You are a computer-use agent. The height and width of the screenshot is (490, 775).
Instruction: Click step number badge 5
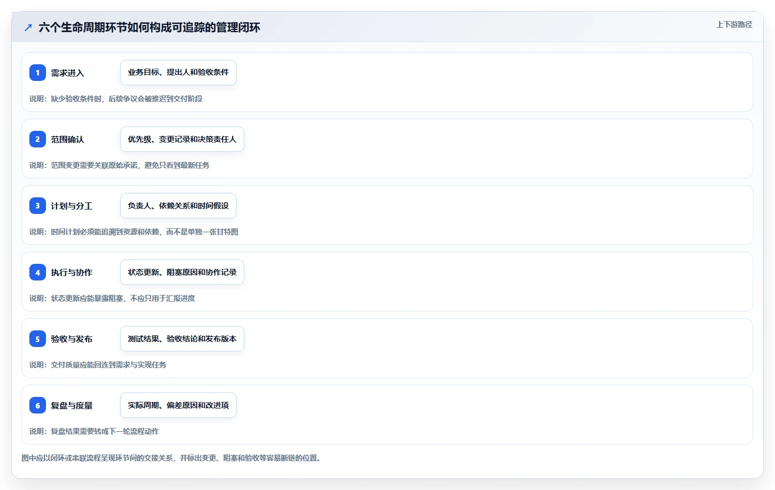(38, 339)
